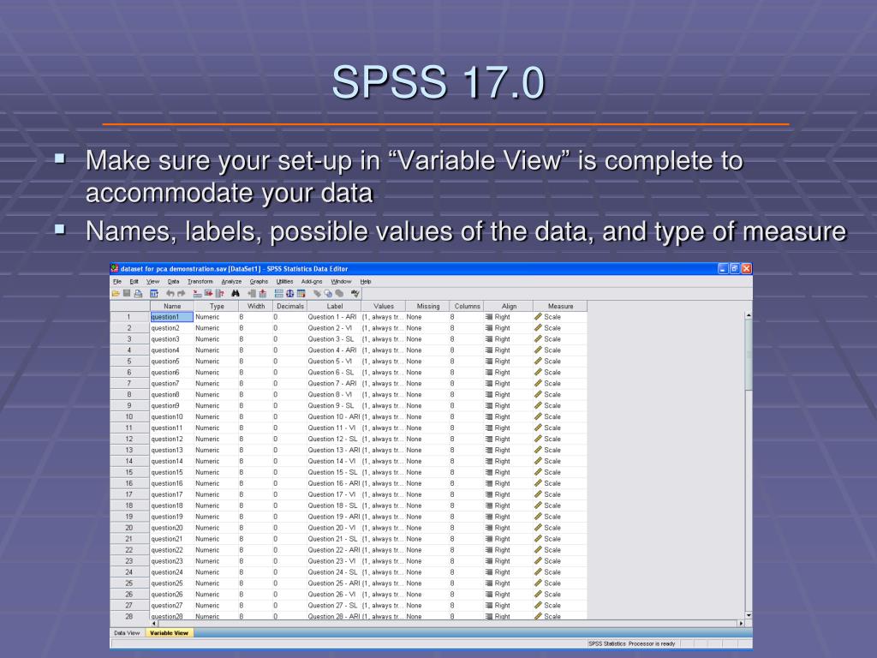Click 'question24' in the Name column
This screenshot has height=658, width=877.
(171, 572)
